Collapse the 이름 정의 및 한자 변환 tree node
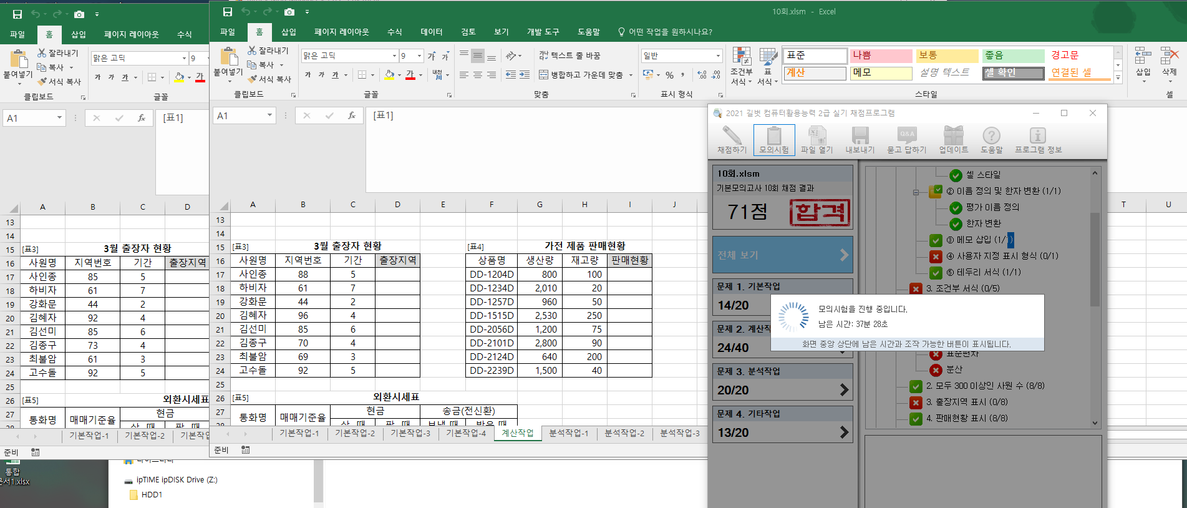 click(x=916, y=192)
